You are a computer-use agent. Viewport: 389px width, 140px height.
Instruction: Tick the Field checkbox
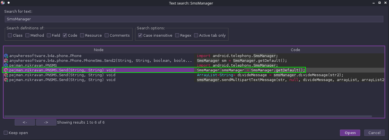[x=49, y=35]
